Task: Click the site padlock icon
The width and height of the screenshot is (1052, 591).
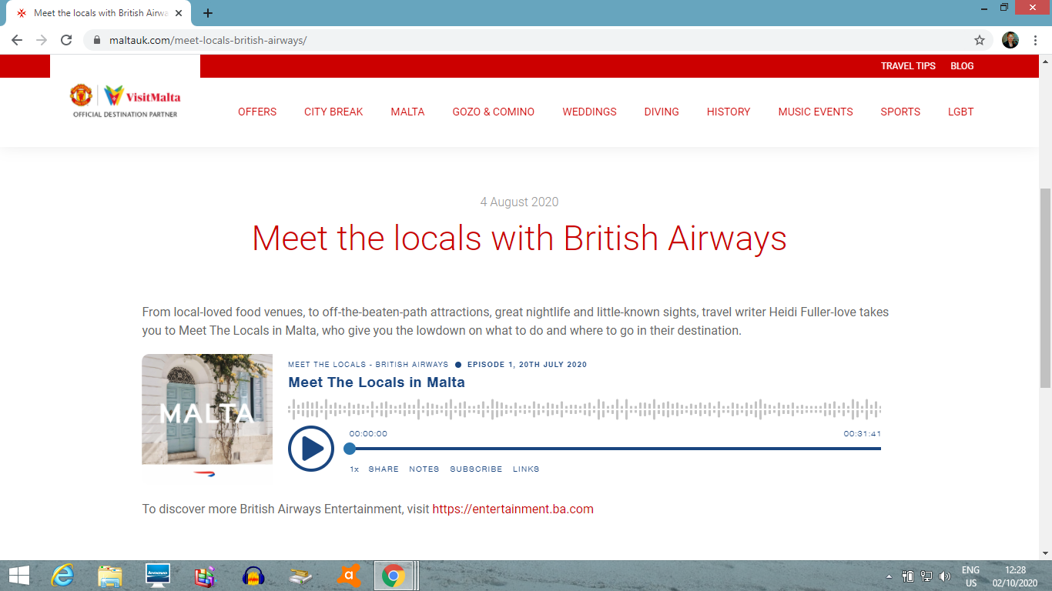Action: pos(96,40)
